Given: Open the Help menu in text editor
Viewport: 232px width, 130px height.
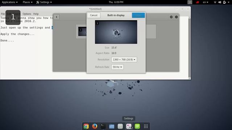Looking at the screenshot, I should pyautogui.click(x=36, y=14).
